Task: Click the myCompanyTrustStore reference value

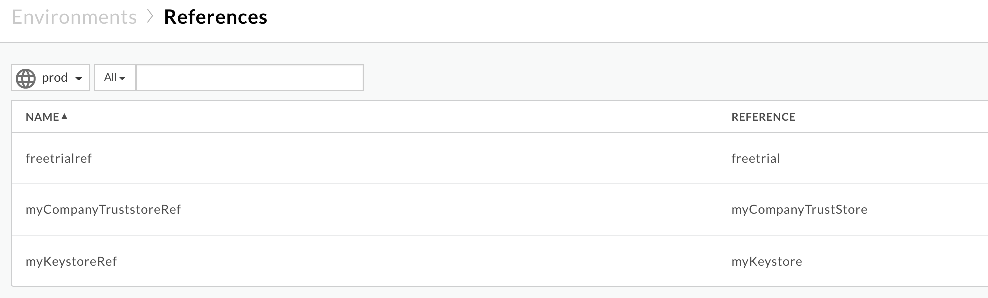Action: (799, 209)
